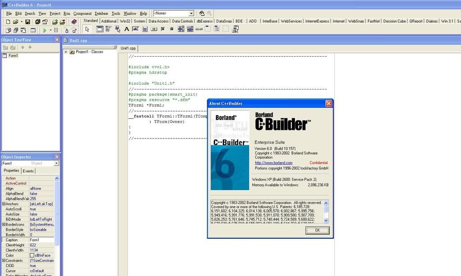This screenshot has height=276, width=461.
Task: Click the View Form toolbar icon
Action: [16, 30]
